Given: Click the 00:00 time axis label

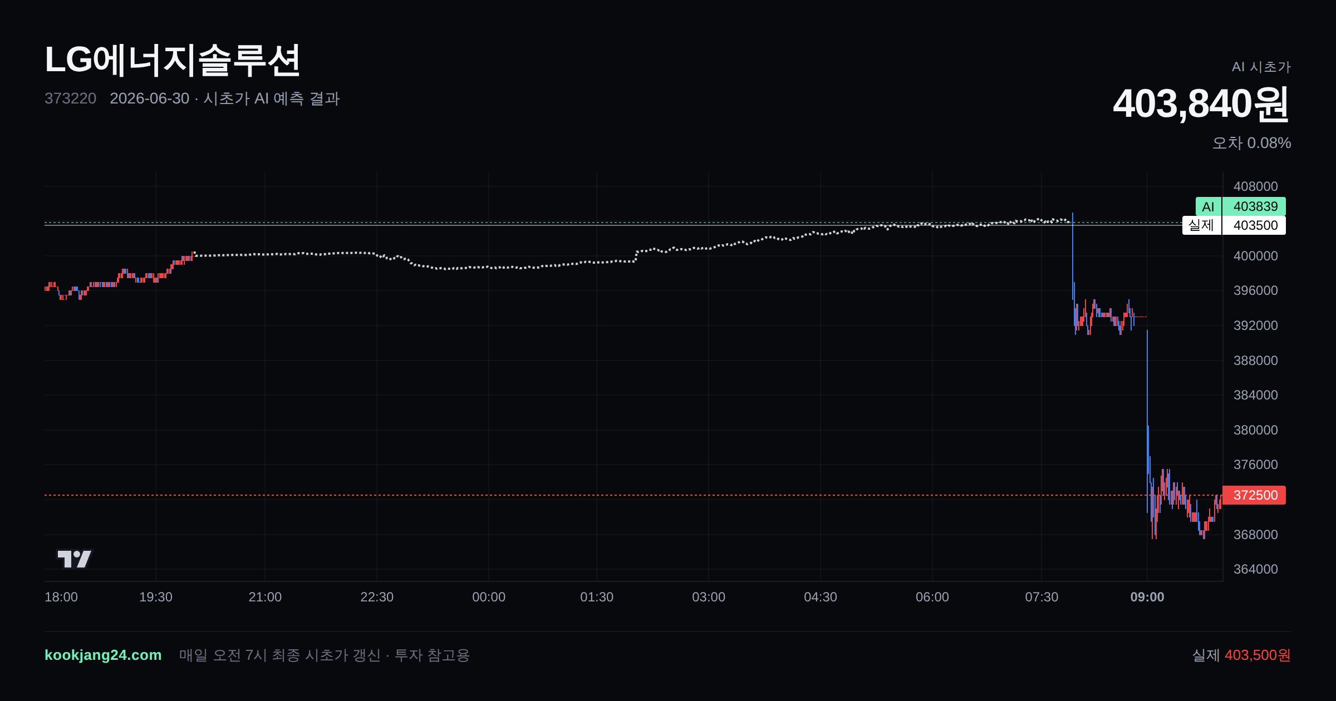Looking at the screenshot, I should click(x=489, y=597).
